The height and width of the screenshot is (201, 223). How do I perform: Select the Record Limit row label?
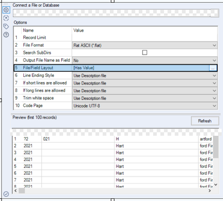coord(35,37)
